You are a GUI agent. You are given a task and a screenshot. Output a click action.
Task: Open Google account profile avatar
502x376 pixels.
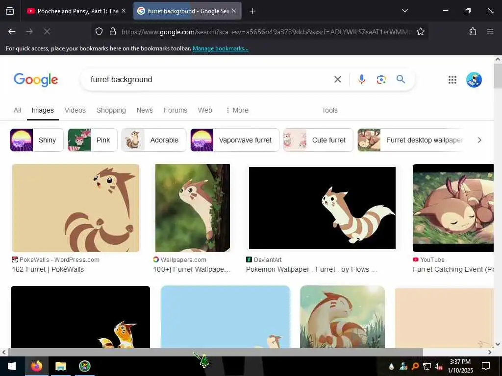click(474, 80)
